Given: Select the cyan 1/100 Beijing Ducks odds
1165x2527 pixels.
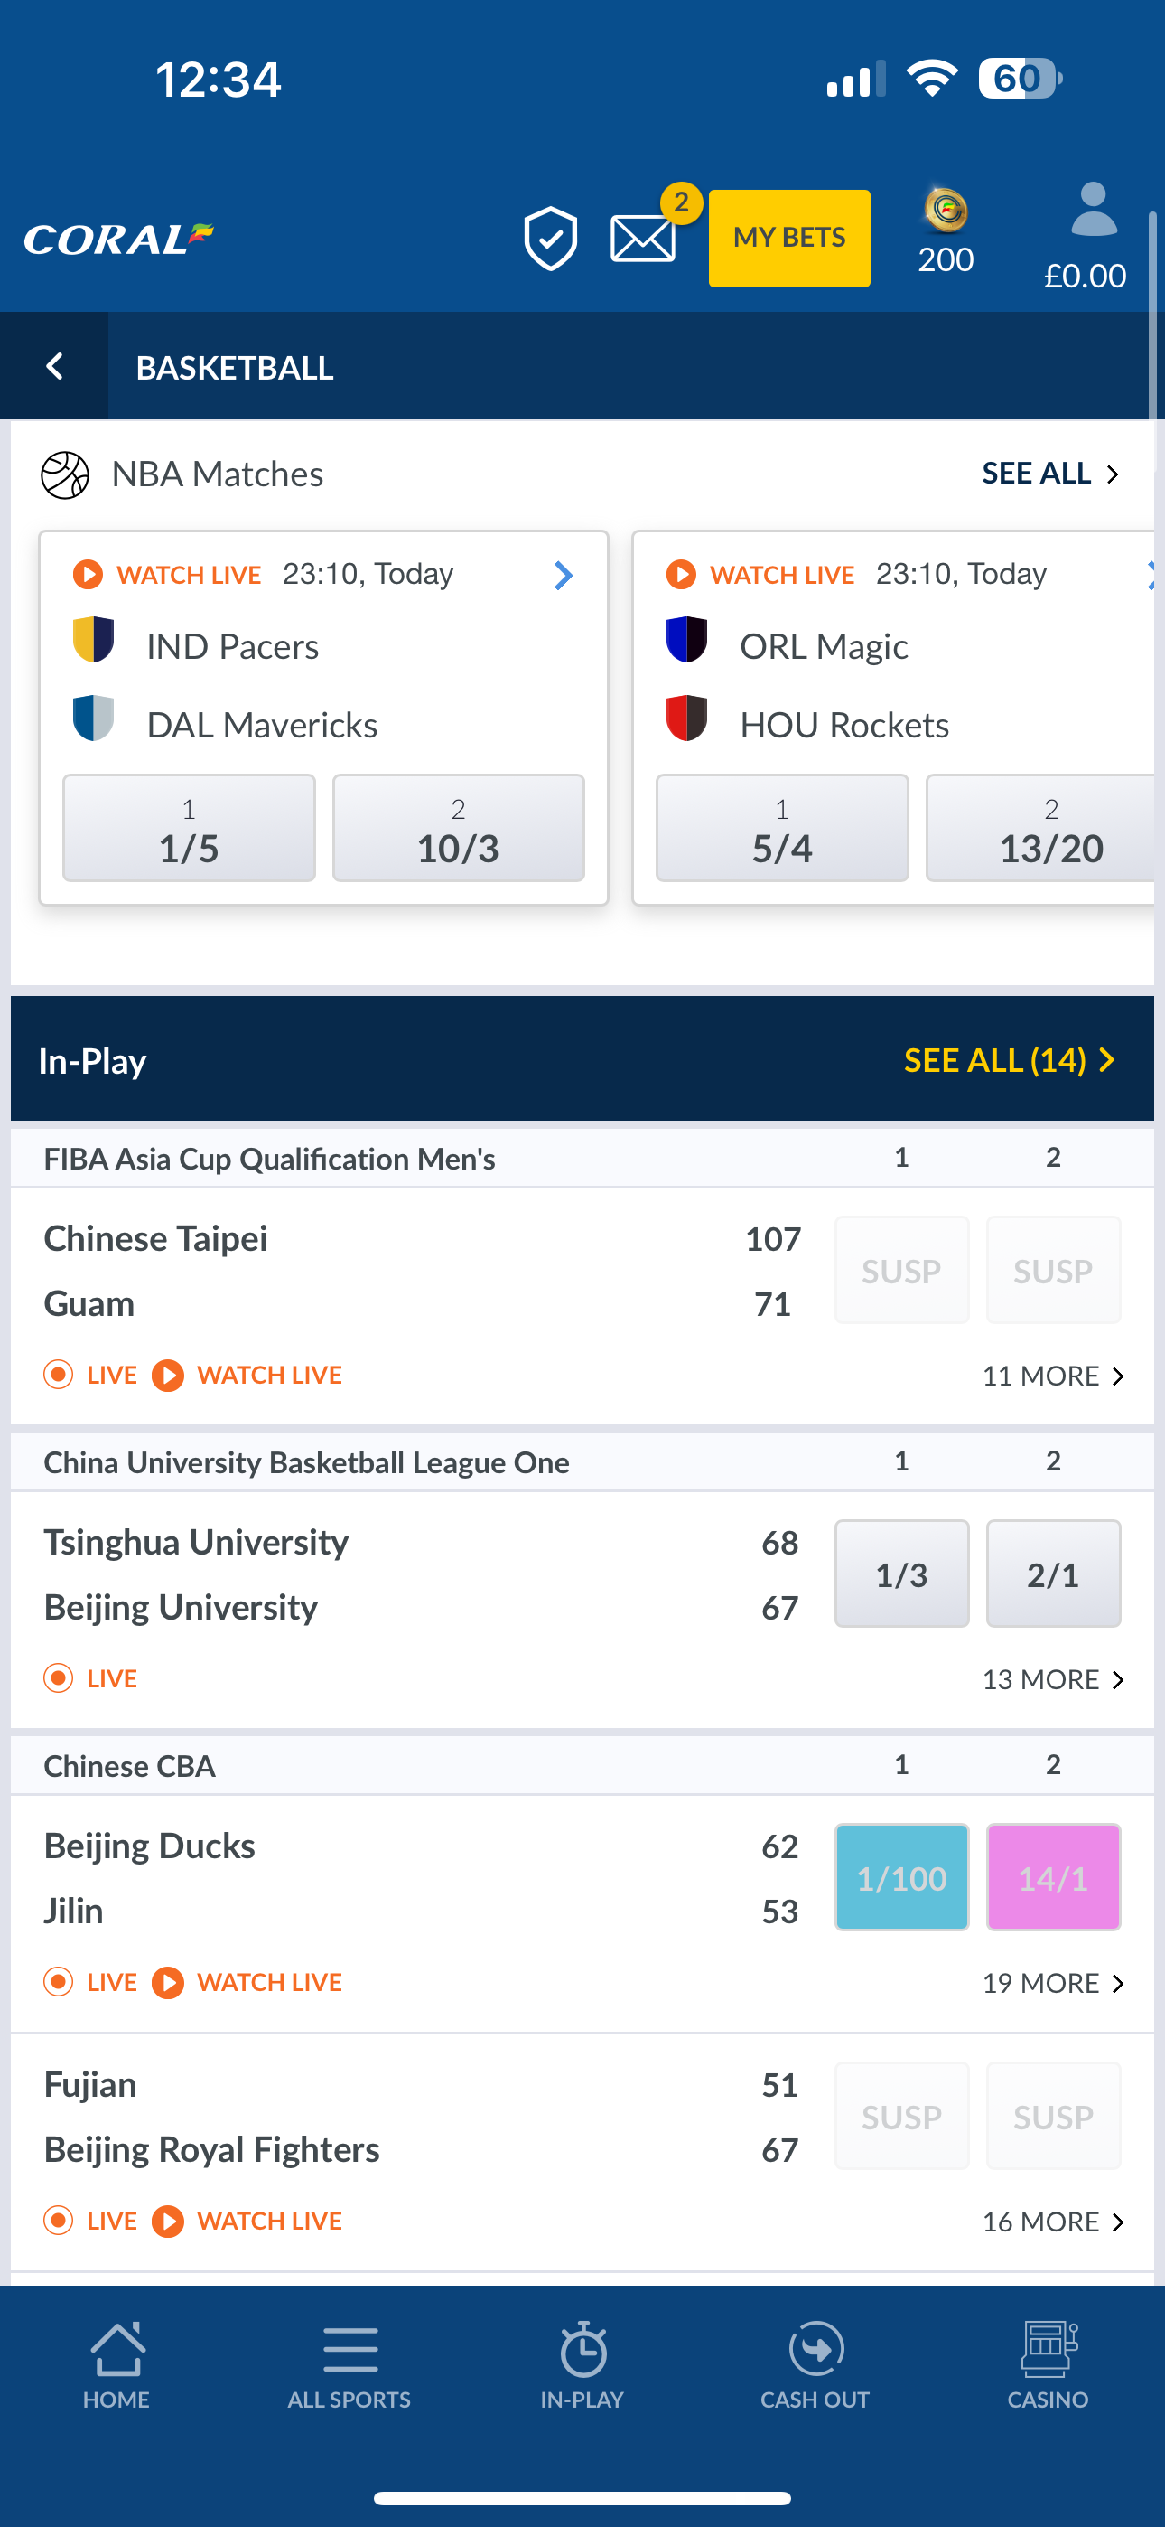Looking at the screenshot, I should click(901, 1877).
